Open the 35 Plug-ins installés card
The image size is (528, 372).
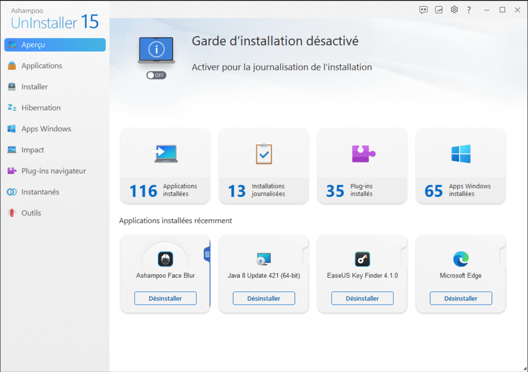pos(362,166)
